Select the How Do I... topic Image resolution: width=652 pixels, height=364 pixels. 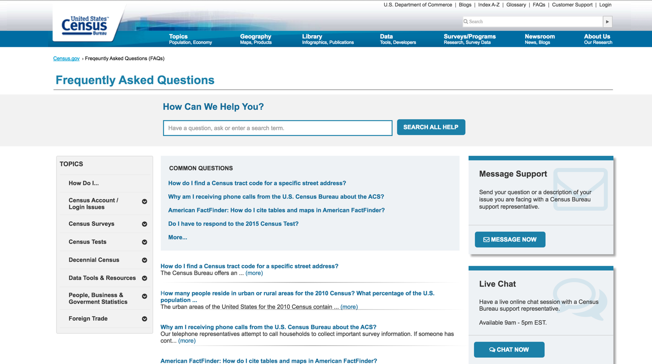point(83,183)
